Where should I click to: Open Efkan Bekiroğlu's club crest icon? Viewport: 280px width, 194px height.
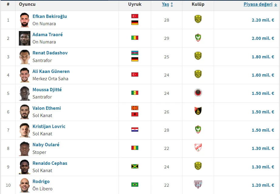198,19
